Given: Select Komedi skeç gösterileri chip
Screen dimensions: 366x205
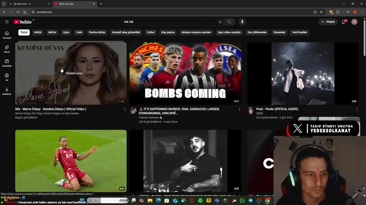Looking at the screenshot, I should [x=126, y=32].
